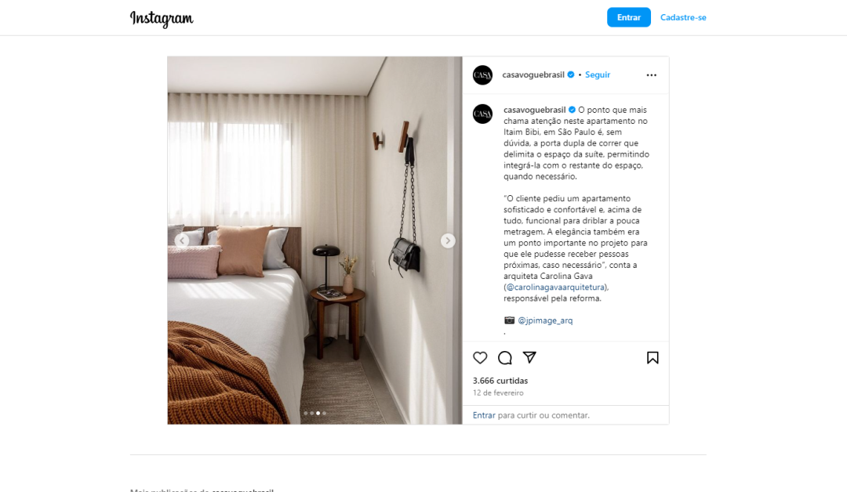Open the Cadastre-se sign-up link
Viewport: 847px width, 492px height.
coord(683,17)
